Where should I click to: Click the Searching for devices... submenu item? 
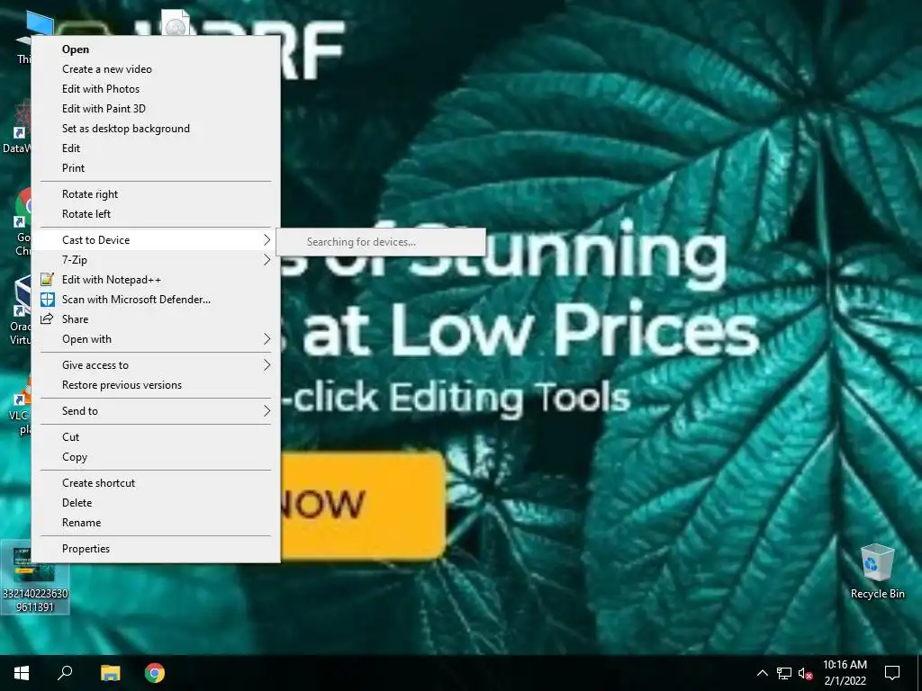point(381,242)
